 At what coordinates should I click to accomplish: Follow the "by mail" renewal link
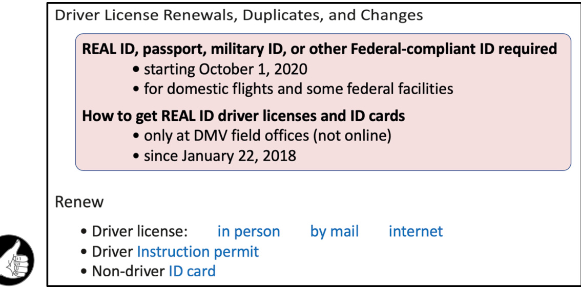(335, 232)
